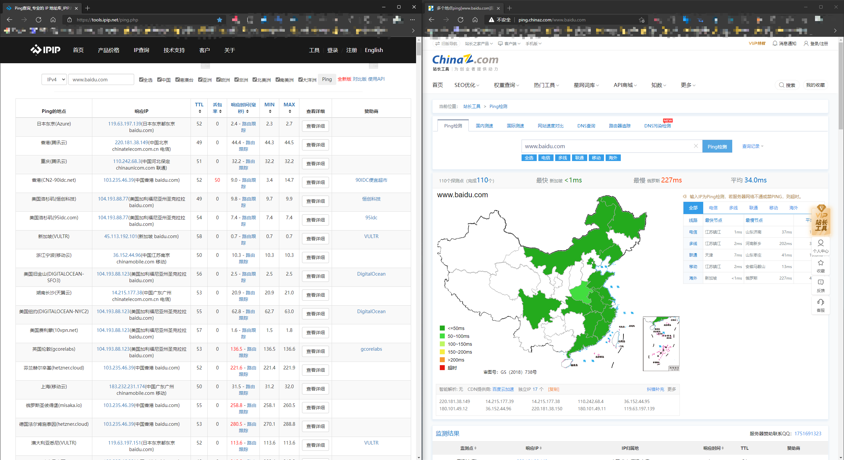Switch to DNS查询 tab

[586, 126]
